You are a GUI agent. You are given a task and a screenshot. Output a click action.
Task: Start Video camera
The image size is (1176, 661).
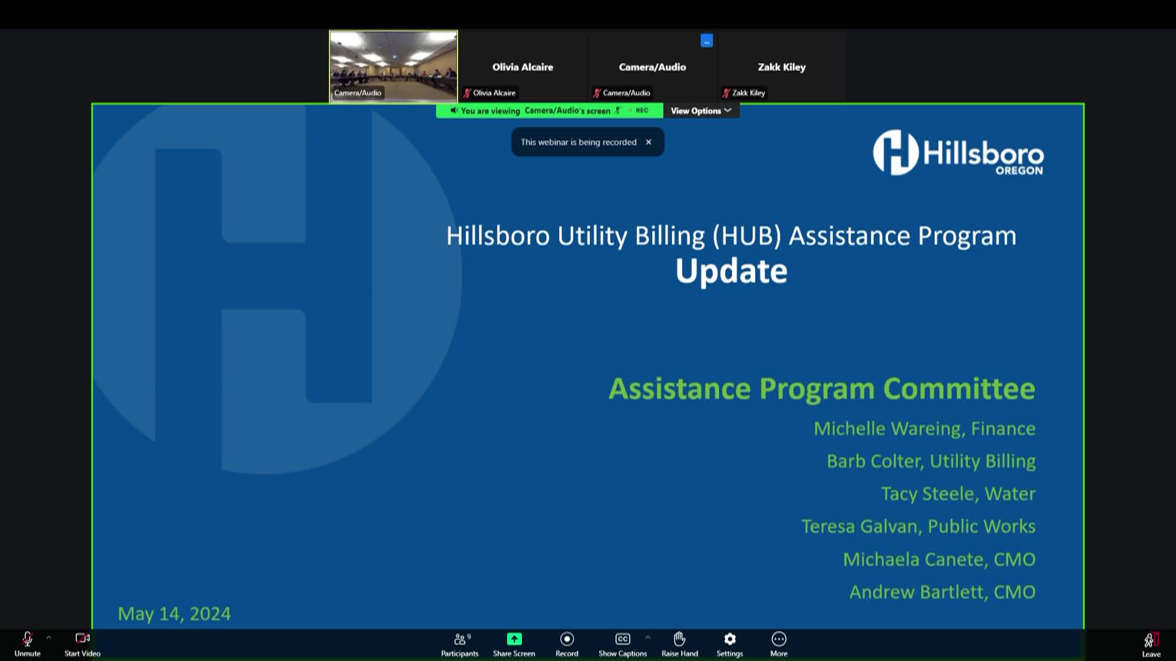tap(83, 644)
